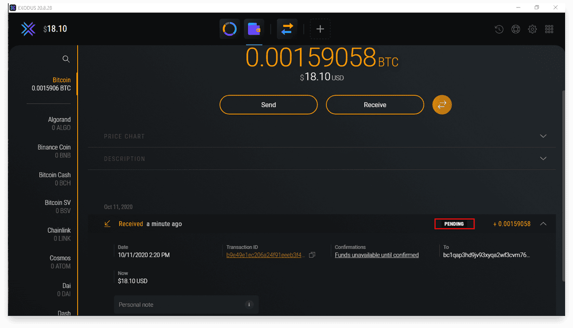Screen dimensions: 573x328
Task: Click the PENDING status badge
Action: coord(454,224)
